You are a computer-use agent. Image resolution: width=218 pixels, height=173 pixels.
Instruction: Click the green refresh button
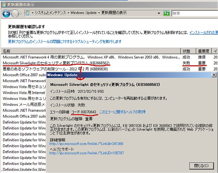pyautogui.click(x=167, y=13)
